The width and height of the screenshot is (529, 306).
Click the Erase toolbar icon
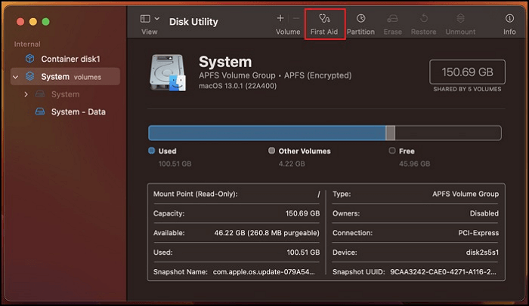tap(392, 19)
